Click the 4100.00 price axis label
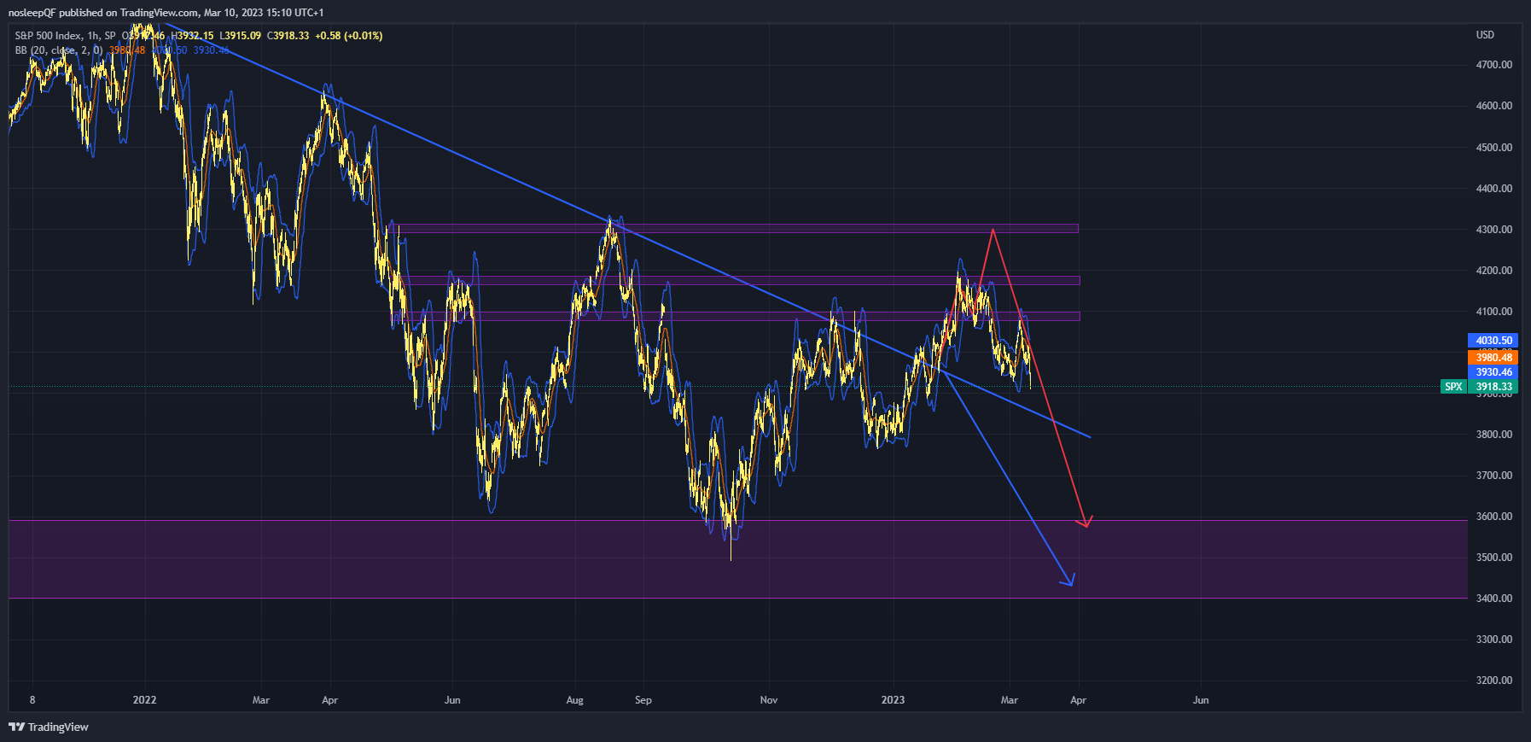1531x742 pixels. point(1493,312)
